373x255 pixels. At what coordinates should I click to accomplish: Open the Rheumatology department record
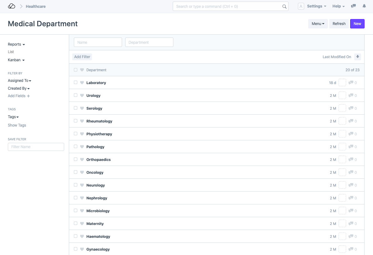99,121
